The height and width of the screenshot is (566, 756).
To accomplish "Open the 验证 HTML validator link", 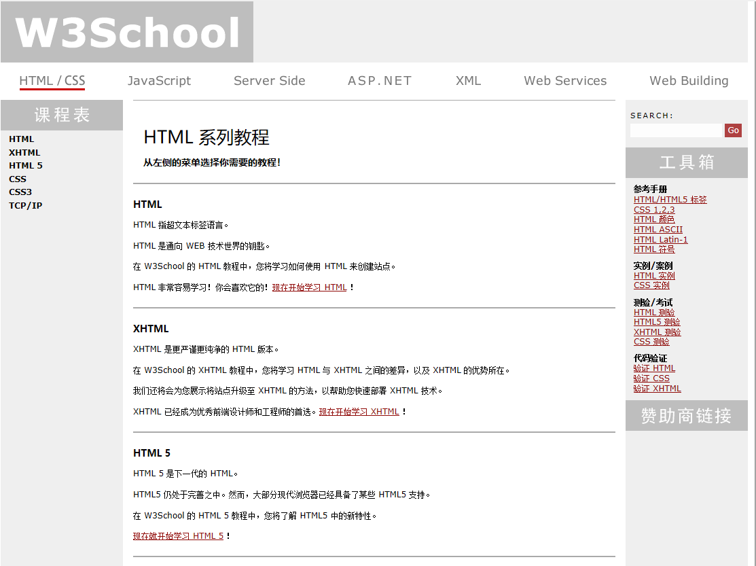I will coord(654,368).
